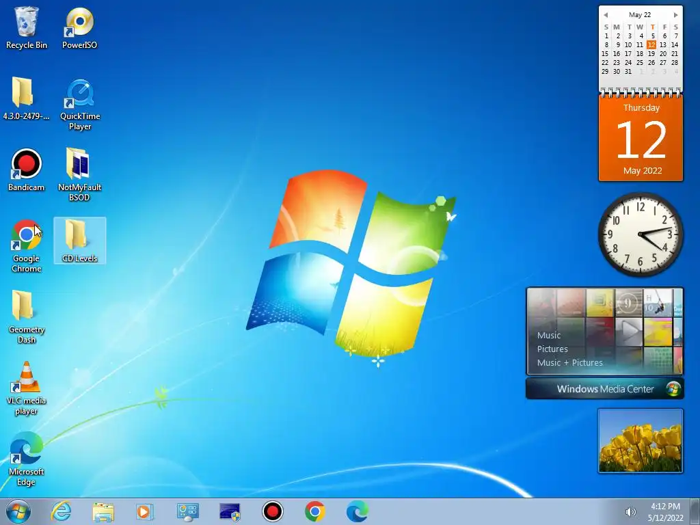This screenshot has width=700, height=525.
Task: Select the Geometry Dash folder
Action: (27, 317)
